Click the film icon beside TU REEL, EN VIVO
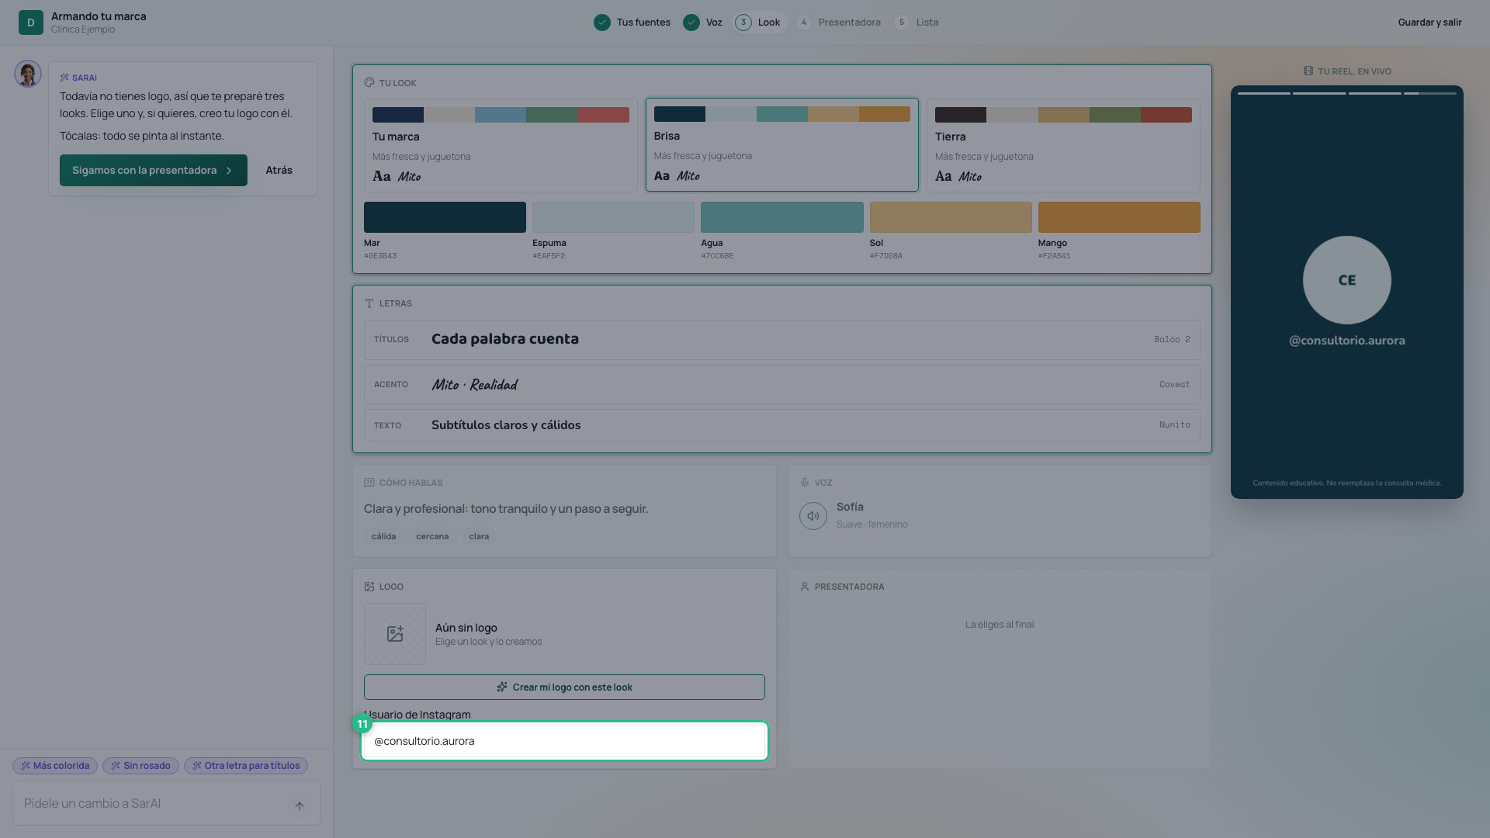1490x838 pixels. click(x=1308, y=71)
